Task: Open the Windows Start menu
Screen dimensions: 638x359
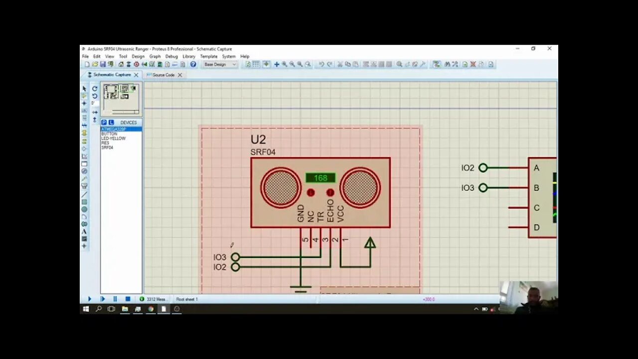Action: [x=86, y=309]
